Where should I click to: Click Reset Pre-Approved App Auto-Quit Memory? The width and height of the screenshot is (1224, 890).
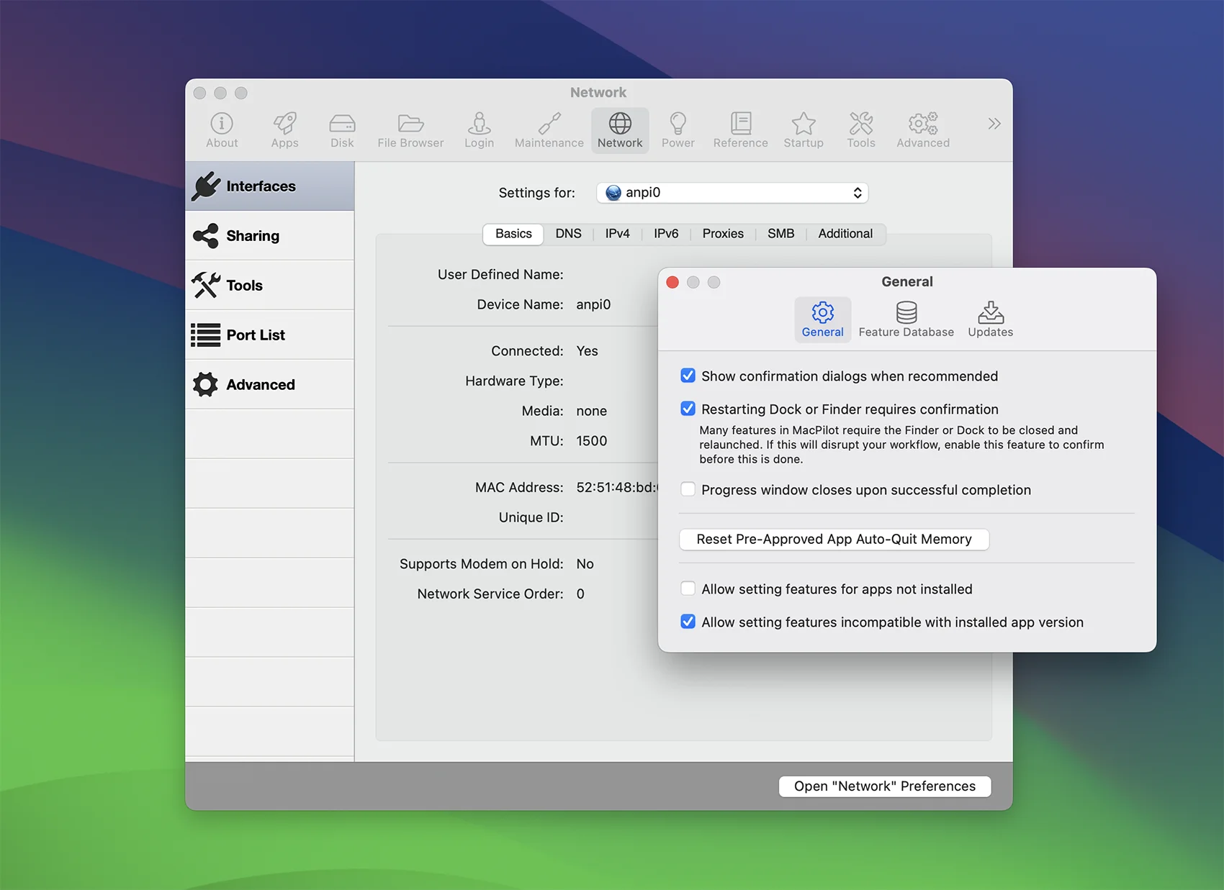(x=834, y=540)
